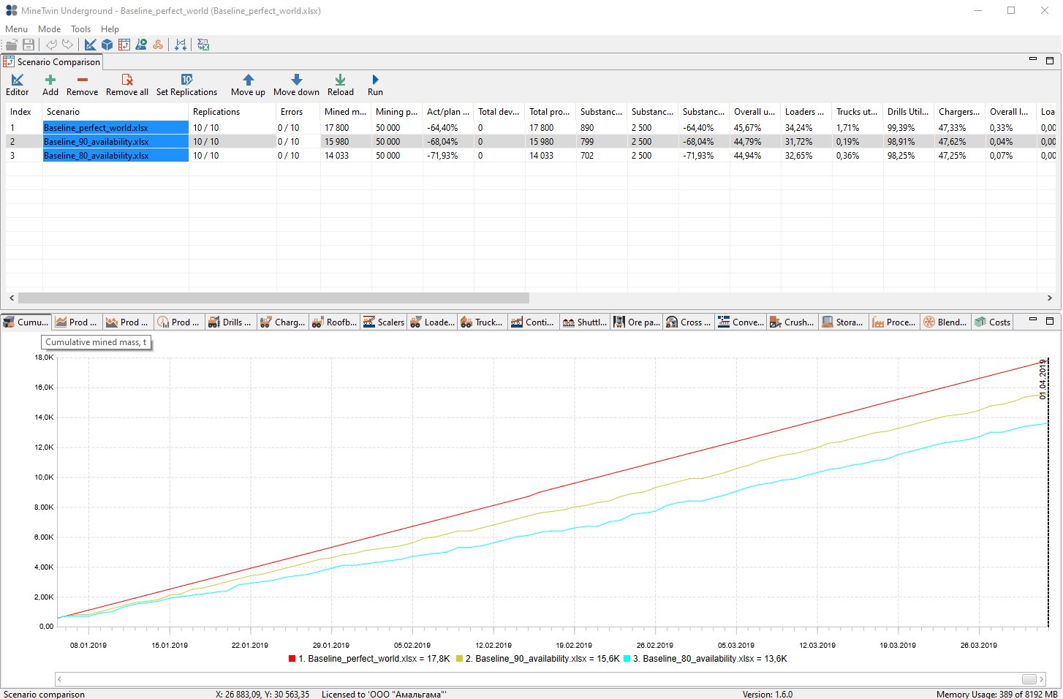Open the Drills chart tab
1063x699 pixels.
coord(230,322)
